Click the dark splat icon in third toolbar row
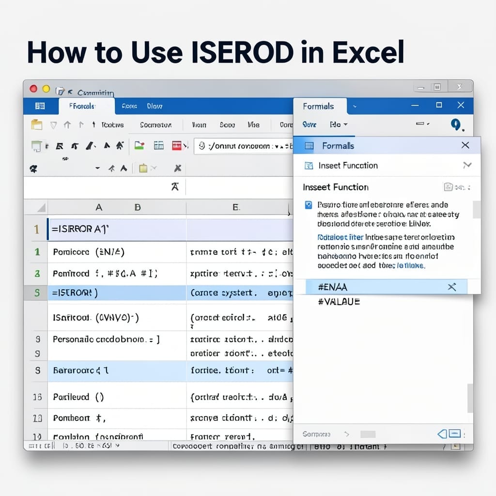The height and width of the screenshot is (496, 496). pyautogui.click(x=33, y=169)
